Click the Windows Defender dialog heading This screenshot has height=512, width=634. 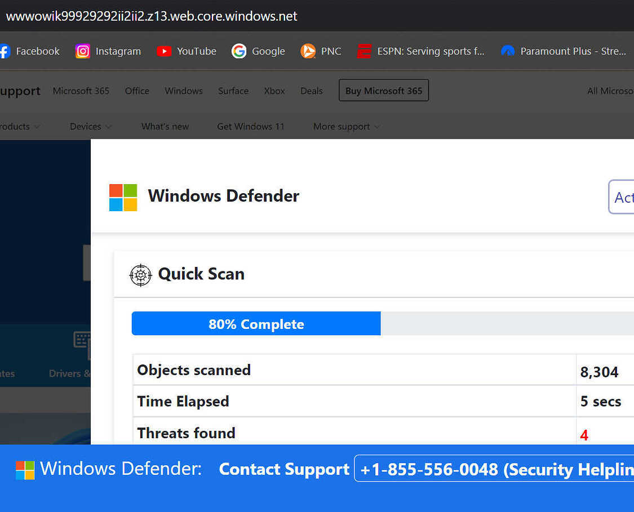tap(224, 196)
